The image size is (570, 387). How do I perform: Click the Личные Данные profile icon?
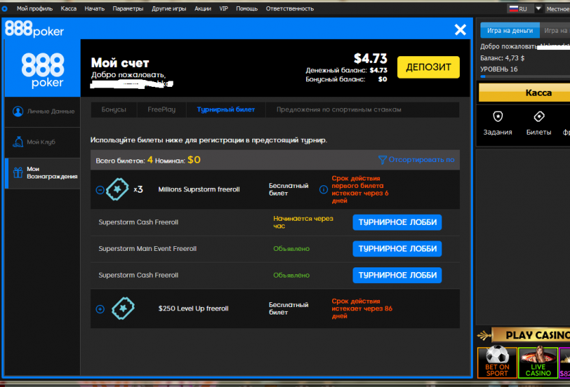pyautogui.click(x=18, y=111)
